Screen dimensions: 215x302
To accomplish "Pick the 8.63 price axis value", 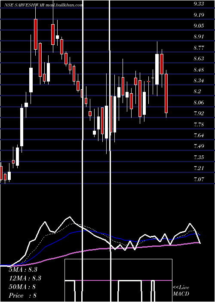I will (199, 58).
